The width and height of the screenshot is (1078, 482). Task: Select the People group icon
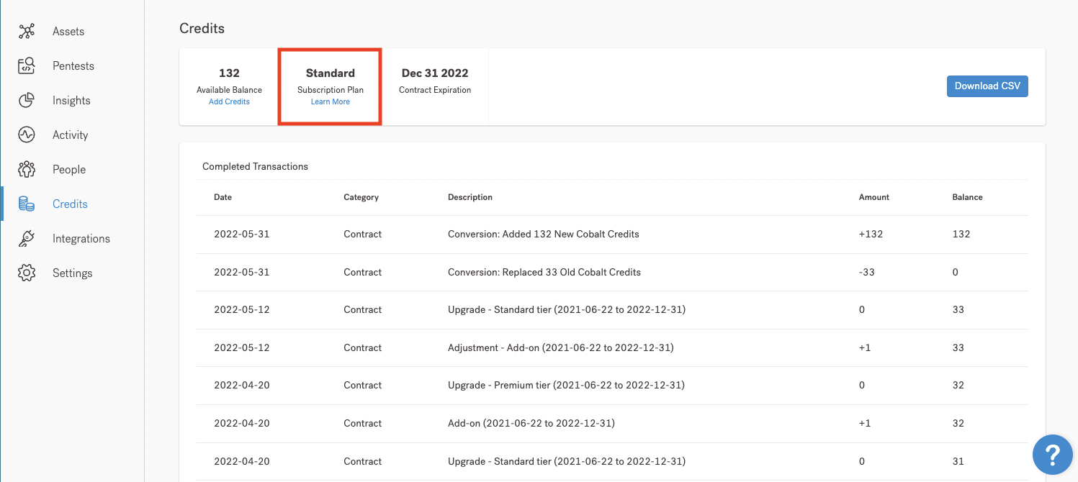click(27, 170)
